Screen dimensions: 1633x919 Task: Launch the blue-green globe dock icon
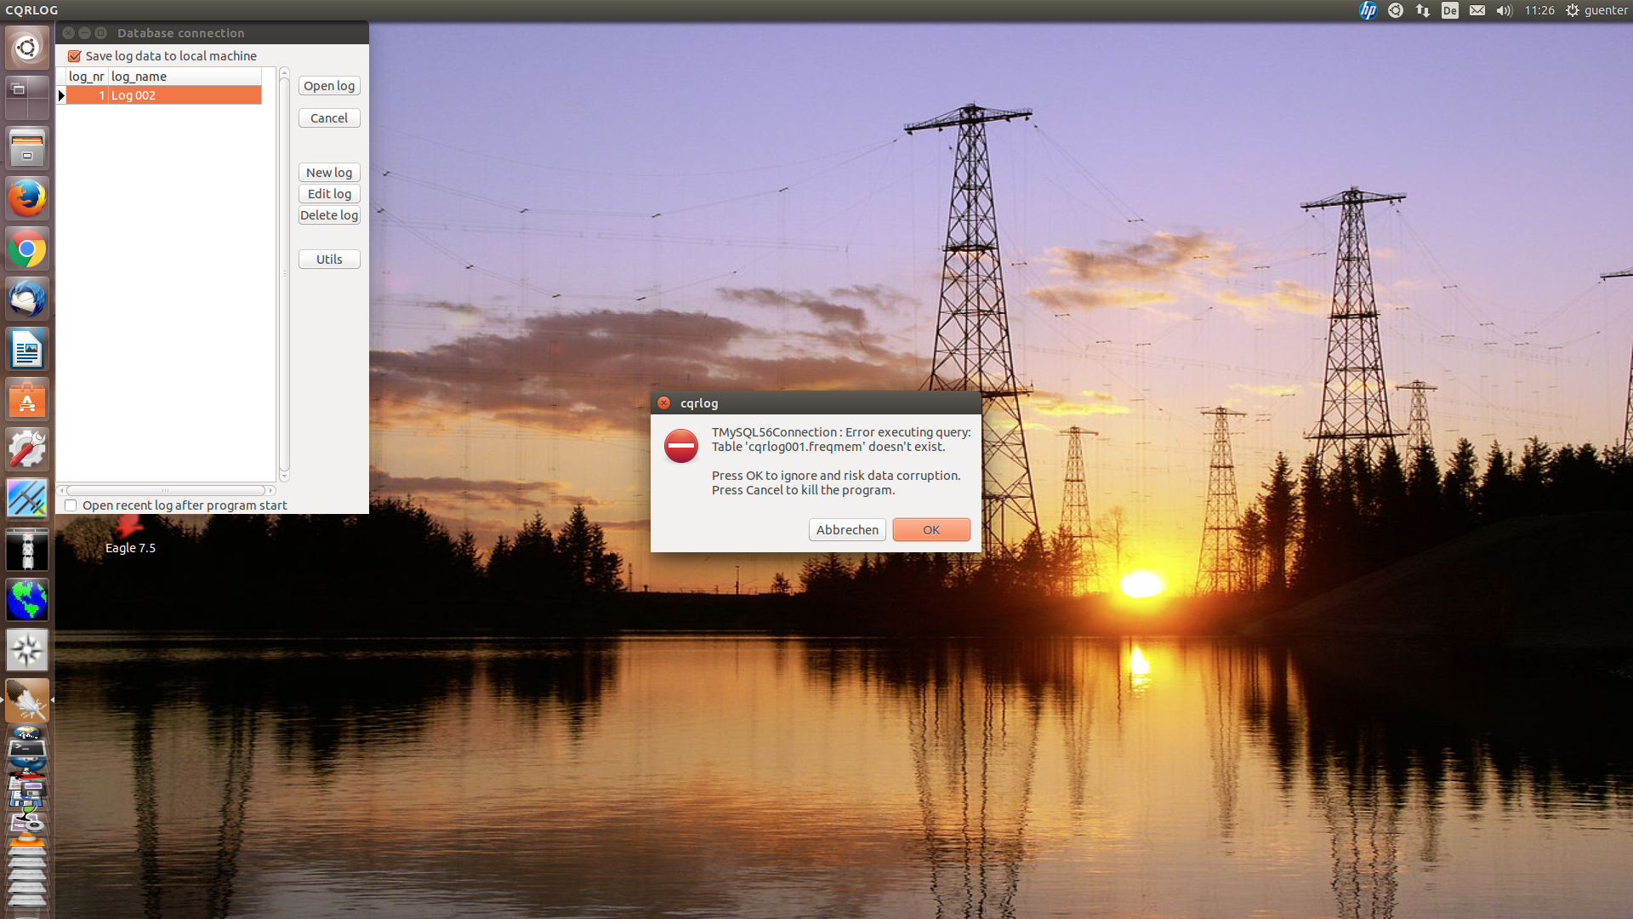click(27, 601)
